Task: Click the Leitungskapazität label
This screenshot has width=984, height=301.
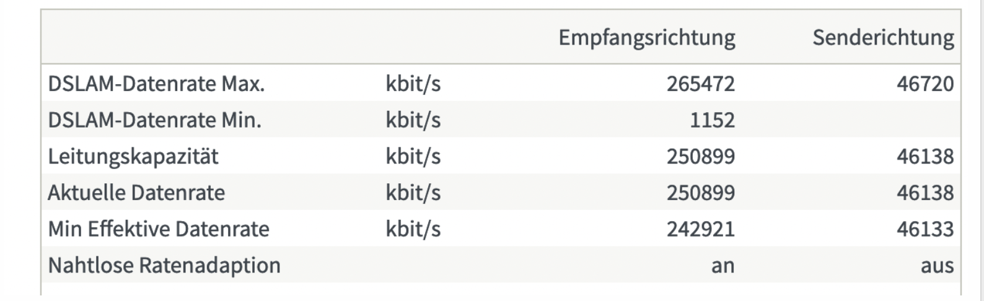Action: (133, 156)
